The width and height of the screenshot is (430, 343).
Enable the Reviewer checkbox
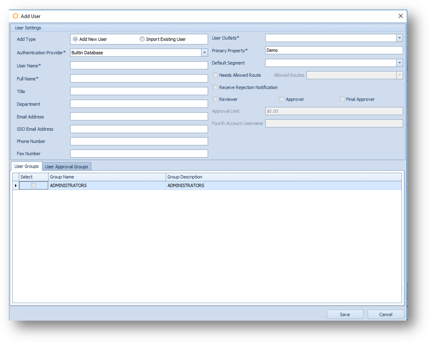(x=215, y=99)
